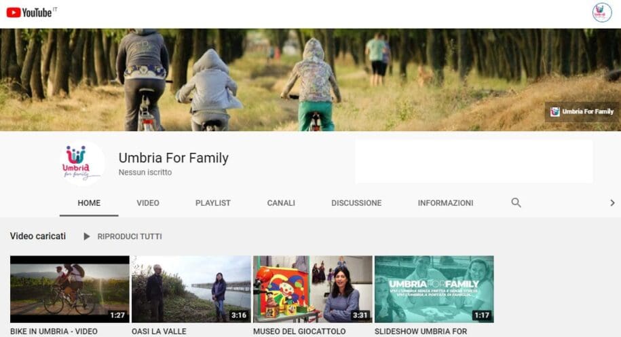Open the Museo del Giocattolo video thumbnail

point(313,289)
